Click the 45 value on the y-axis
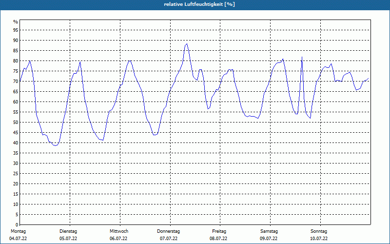390x244 pixels. point(16,132)
